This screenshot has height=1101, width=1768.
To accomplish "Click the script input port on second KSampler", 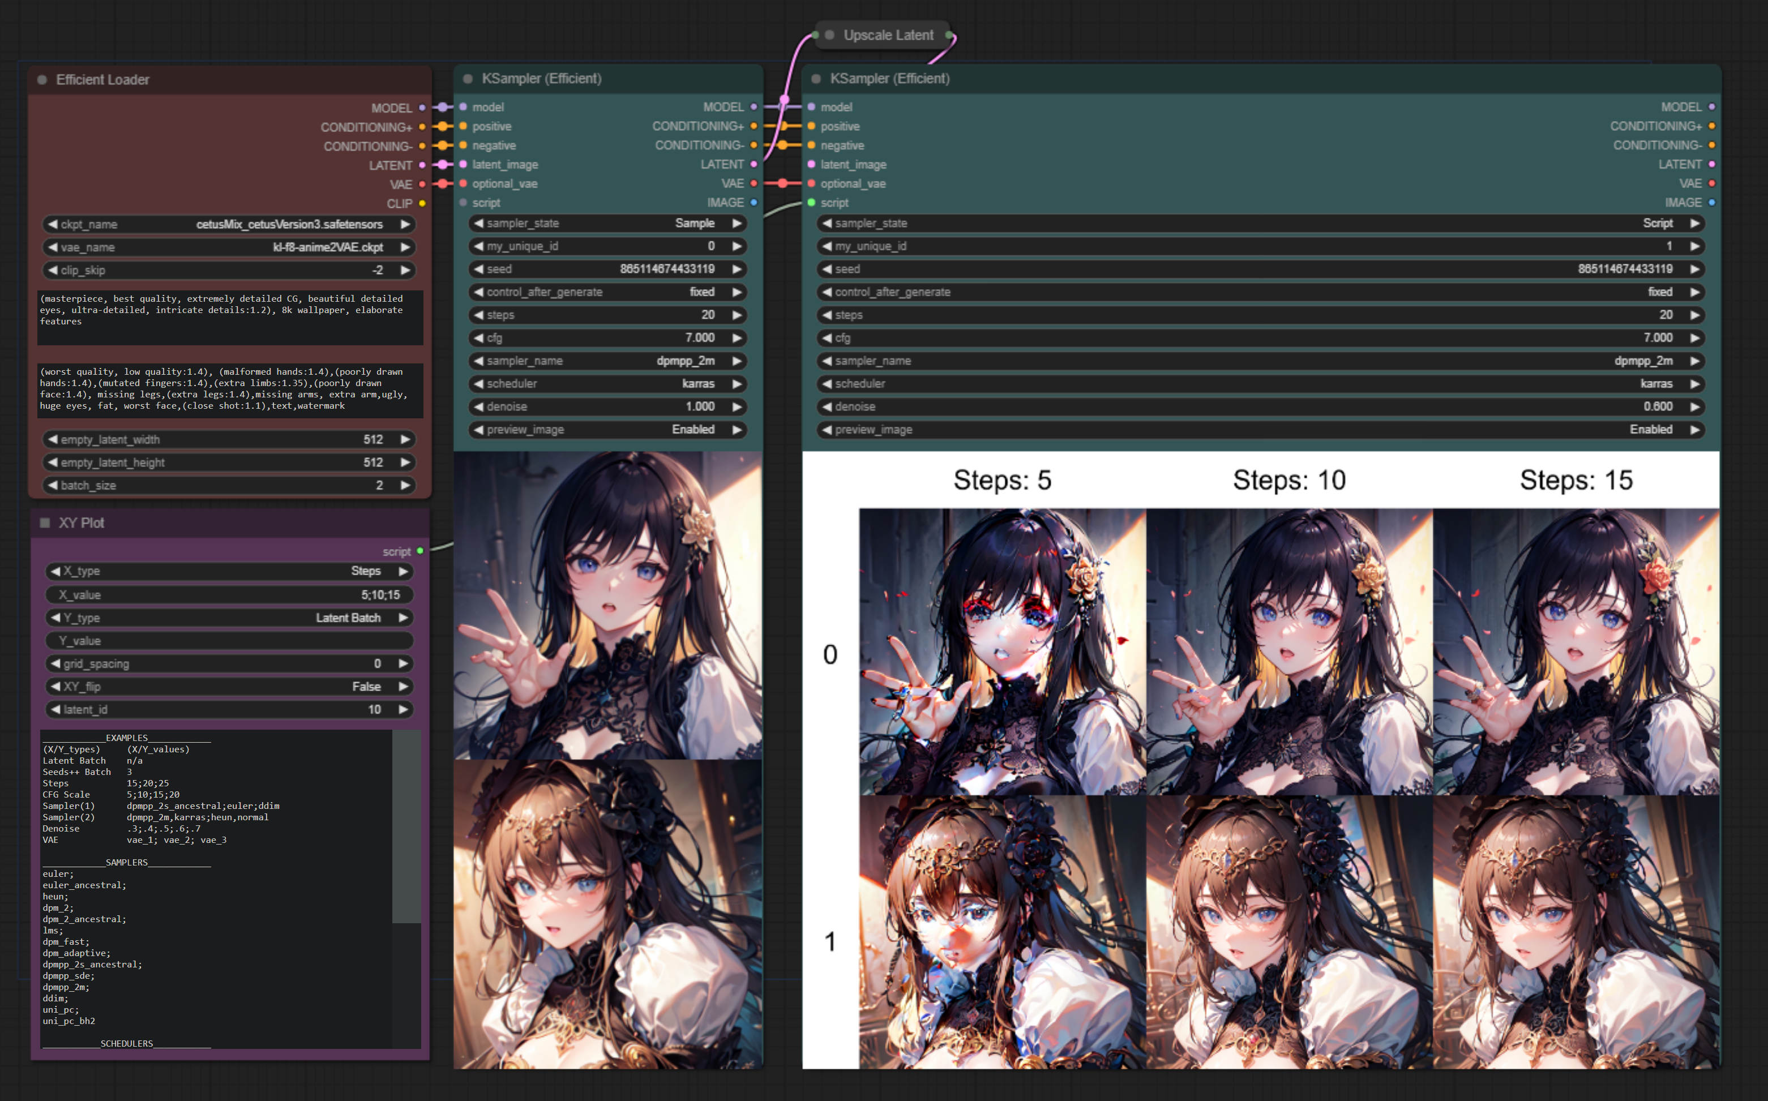I will tap(811, 203).
